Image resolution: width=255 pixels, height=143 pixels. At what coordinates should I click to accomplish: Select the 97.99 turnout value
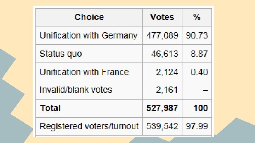(x=197, y=126)
